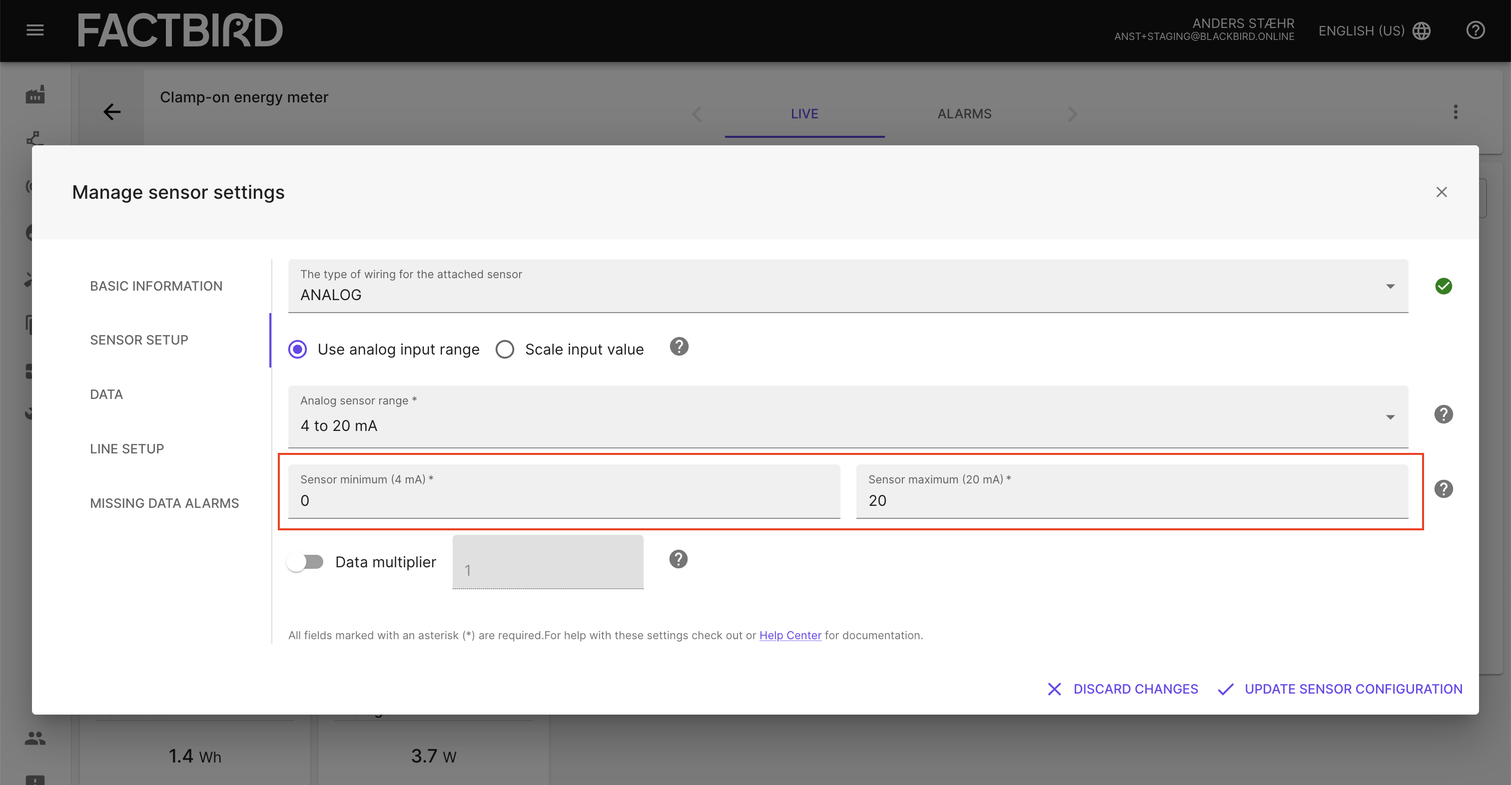Image resolution: width=1511 pixels, height=785 pixels.
Task: Click the 1.4 Wh reading
Action: [x=195, y=756]
